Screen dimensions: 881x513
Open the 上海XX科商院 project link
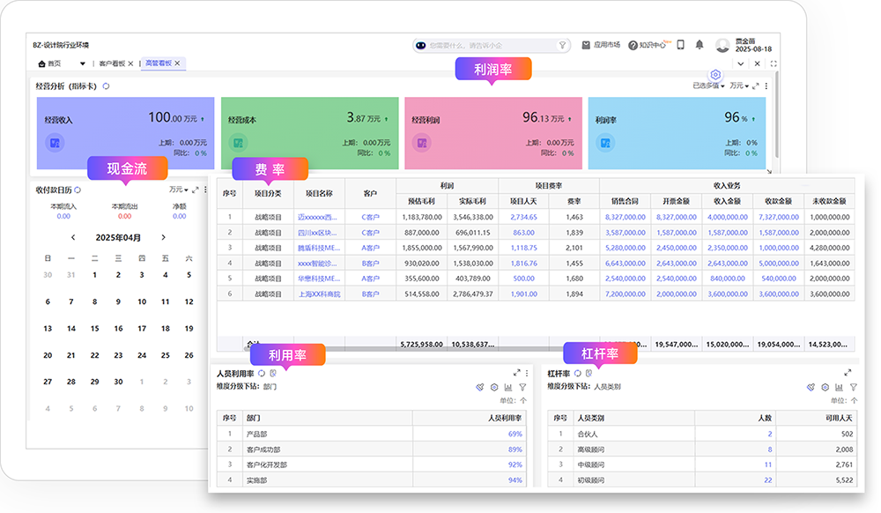(318, 294)
